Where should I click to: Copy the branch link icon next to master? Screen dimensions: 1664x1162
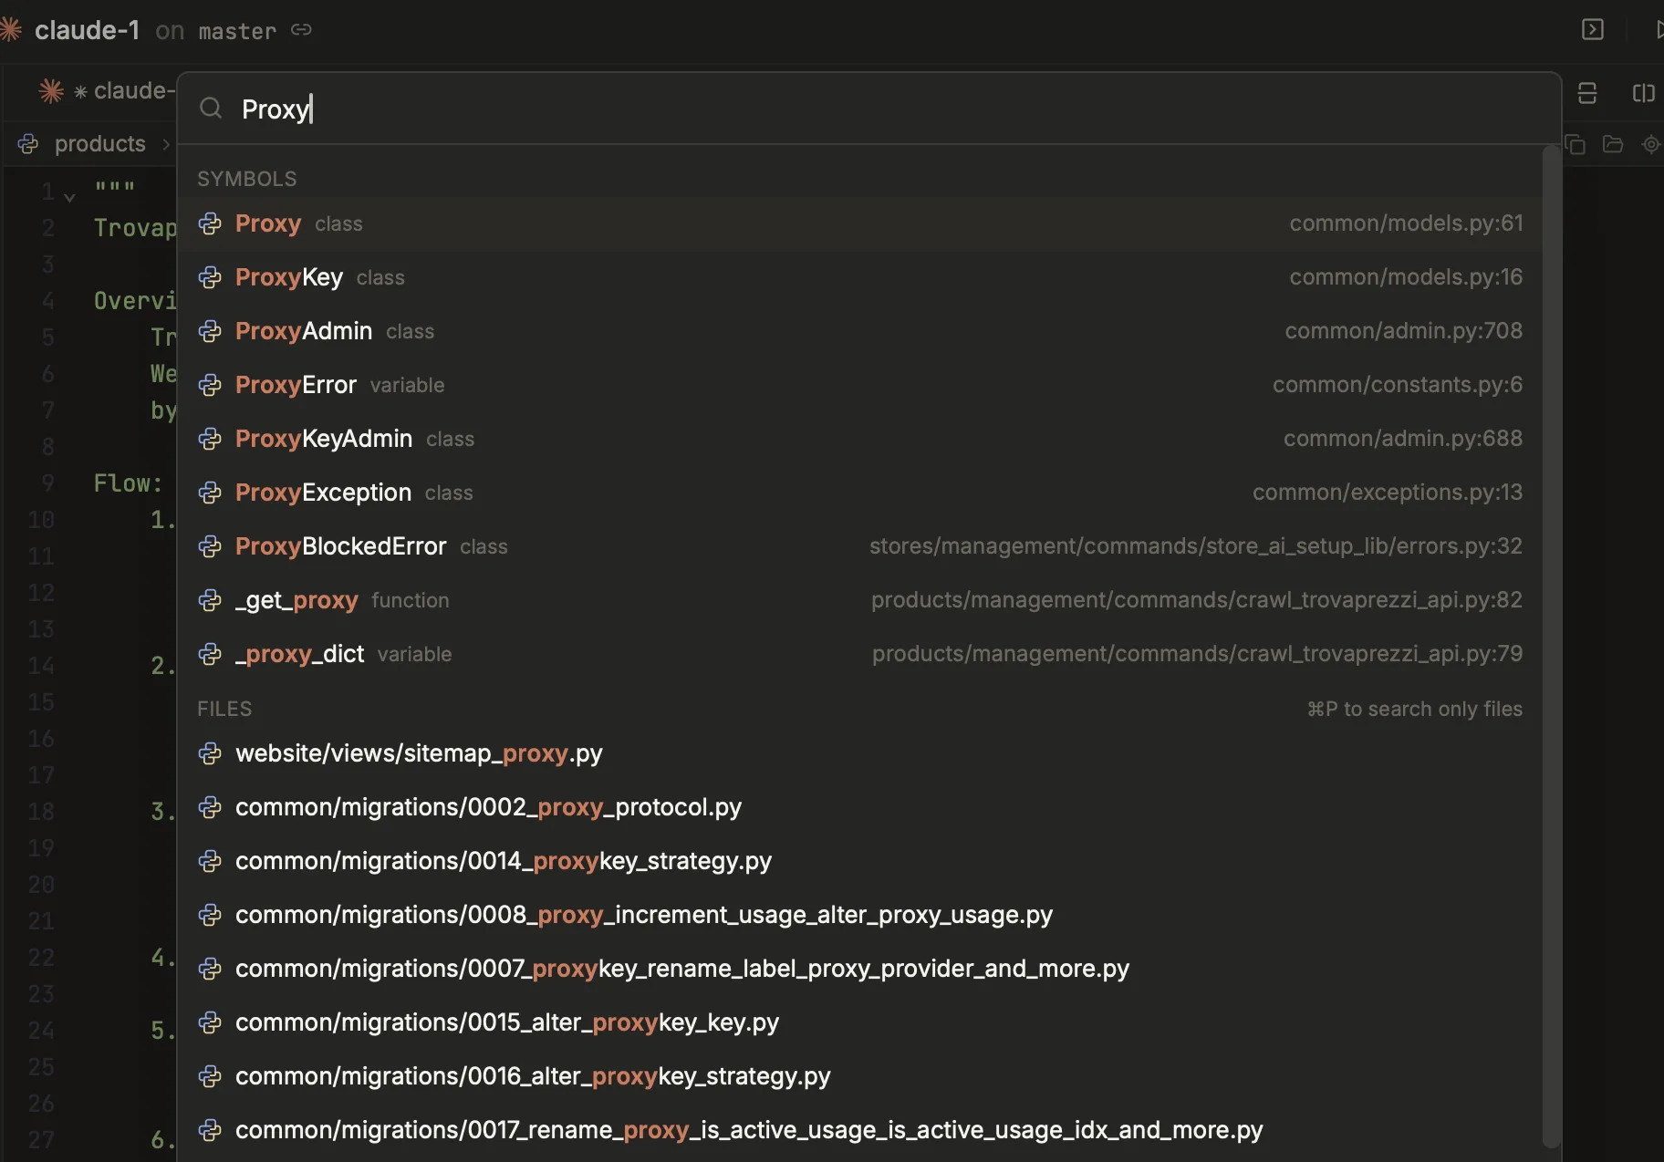coord(301,30)
